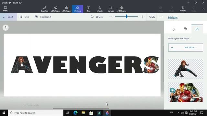Click the "Choose your own sticker" label
This screenshot has height=116, width=207.
point(179,39)
